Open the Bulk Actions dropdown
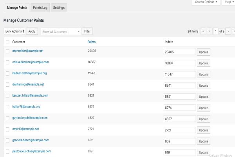The height and width of the screenshot is (157, 235). [x=15, y=31]
